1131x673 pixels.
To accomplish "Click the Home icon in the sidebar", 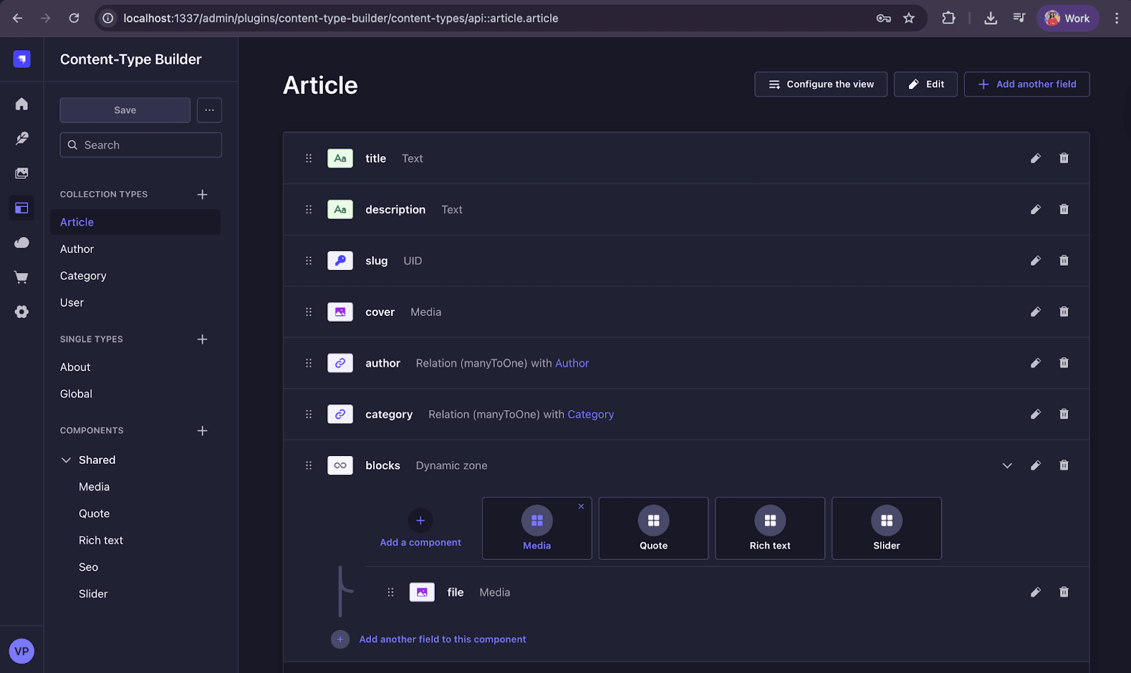I will (x=22, y=103).
